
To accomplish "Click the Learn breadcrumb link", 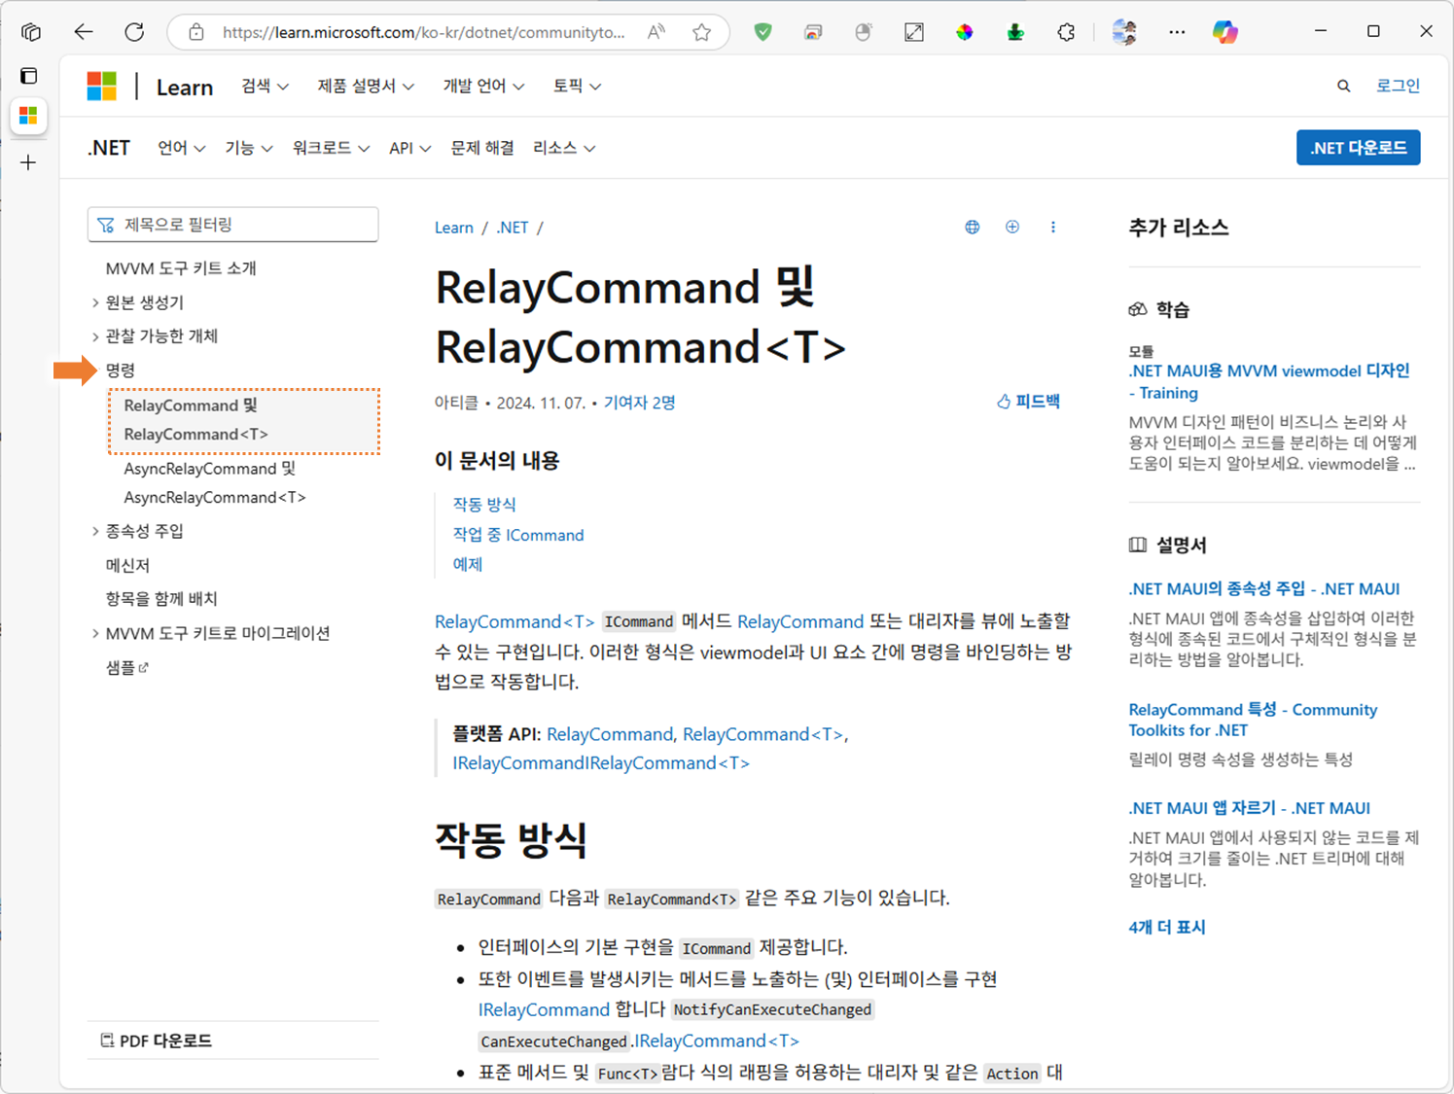I will click(453, 228).
